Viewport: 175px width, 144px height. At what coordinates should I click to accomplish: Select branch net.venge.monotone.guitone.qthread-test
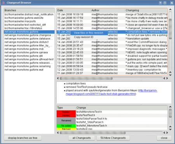[x=29, y=59]
